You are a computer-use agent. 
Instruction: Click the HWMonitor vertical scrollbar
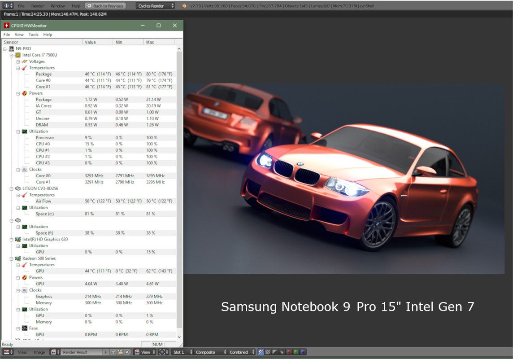pyautogui.click(x=179, y=190)
